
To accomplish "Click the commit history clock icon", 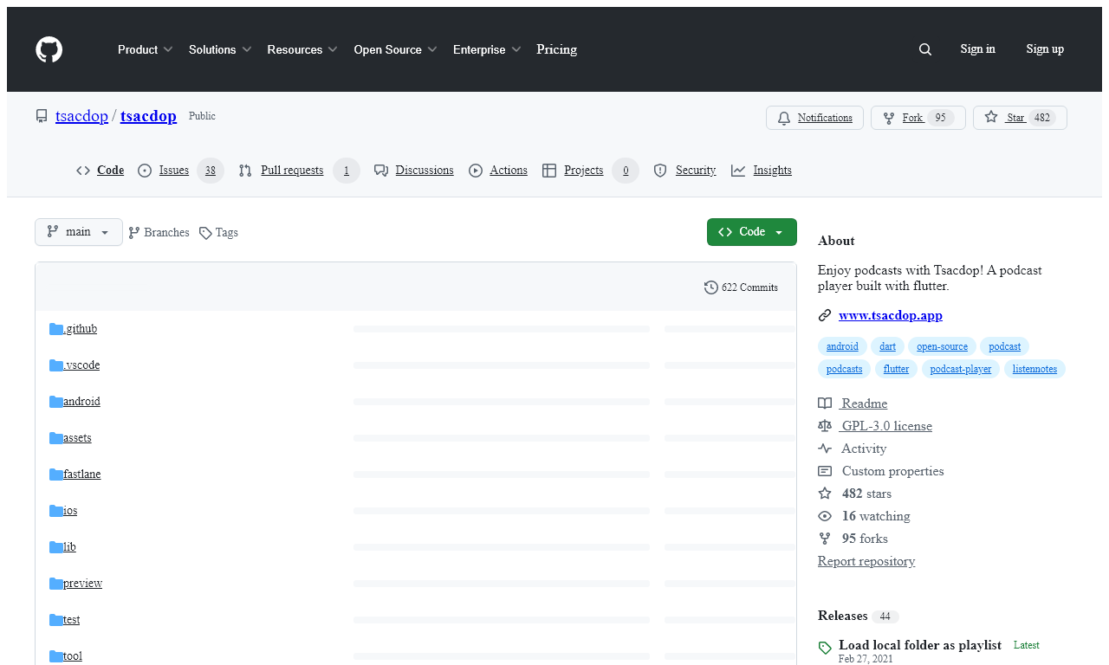I will coord(711,287).
